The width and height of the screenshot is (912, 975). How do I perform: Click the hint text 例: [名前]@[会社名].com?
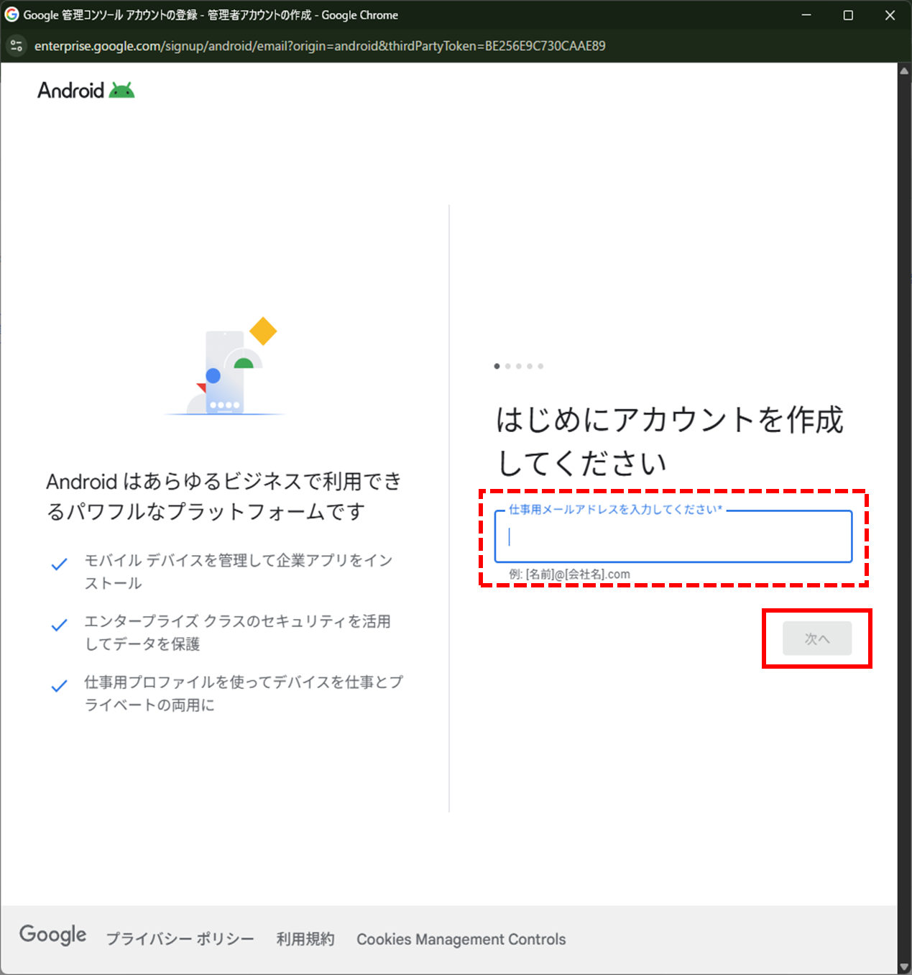569,574
